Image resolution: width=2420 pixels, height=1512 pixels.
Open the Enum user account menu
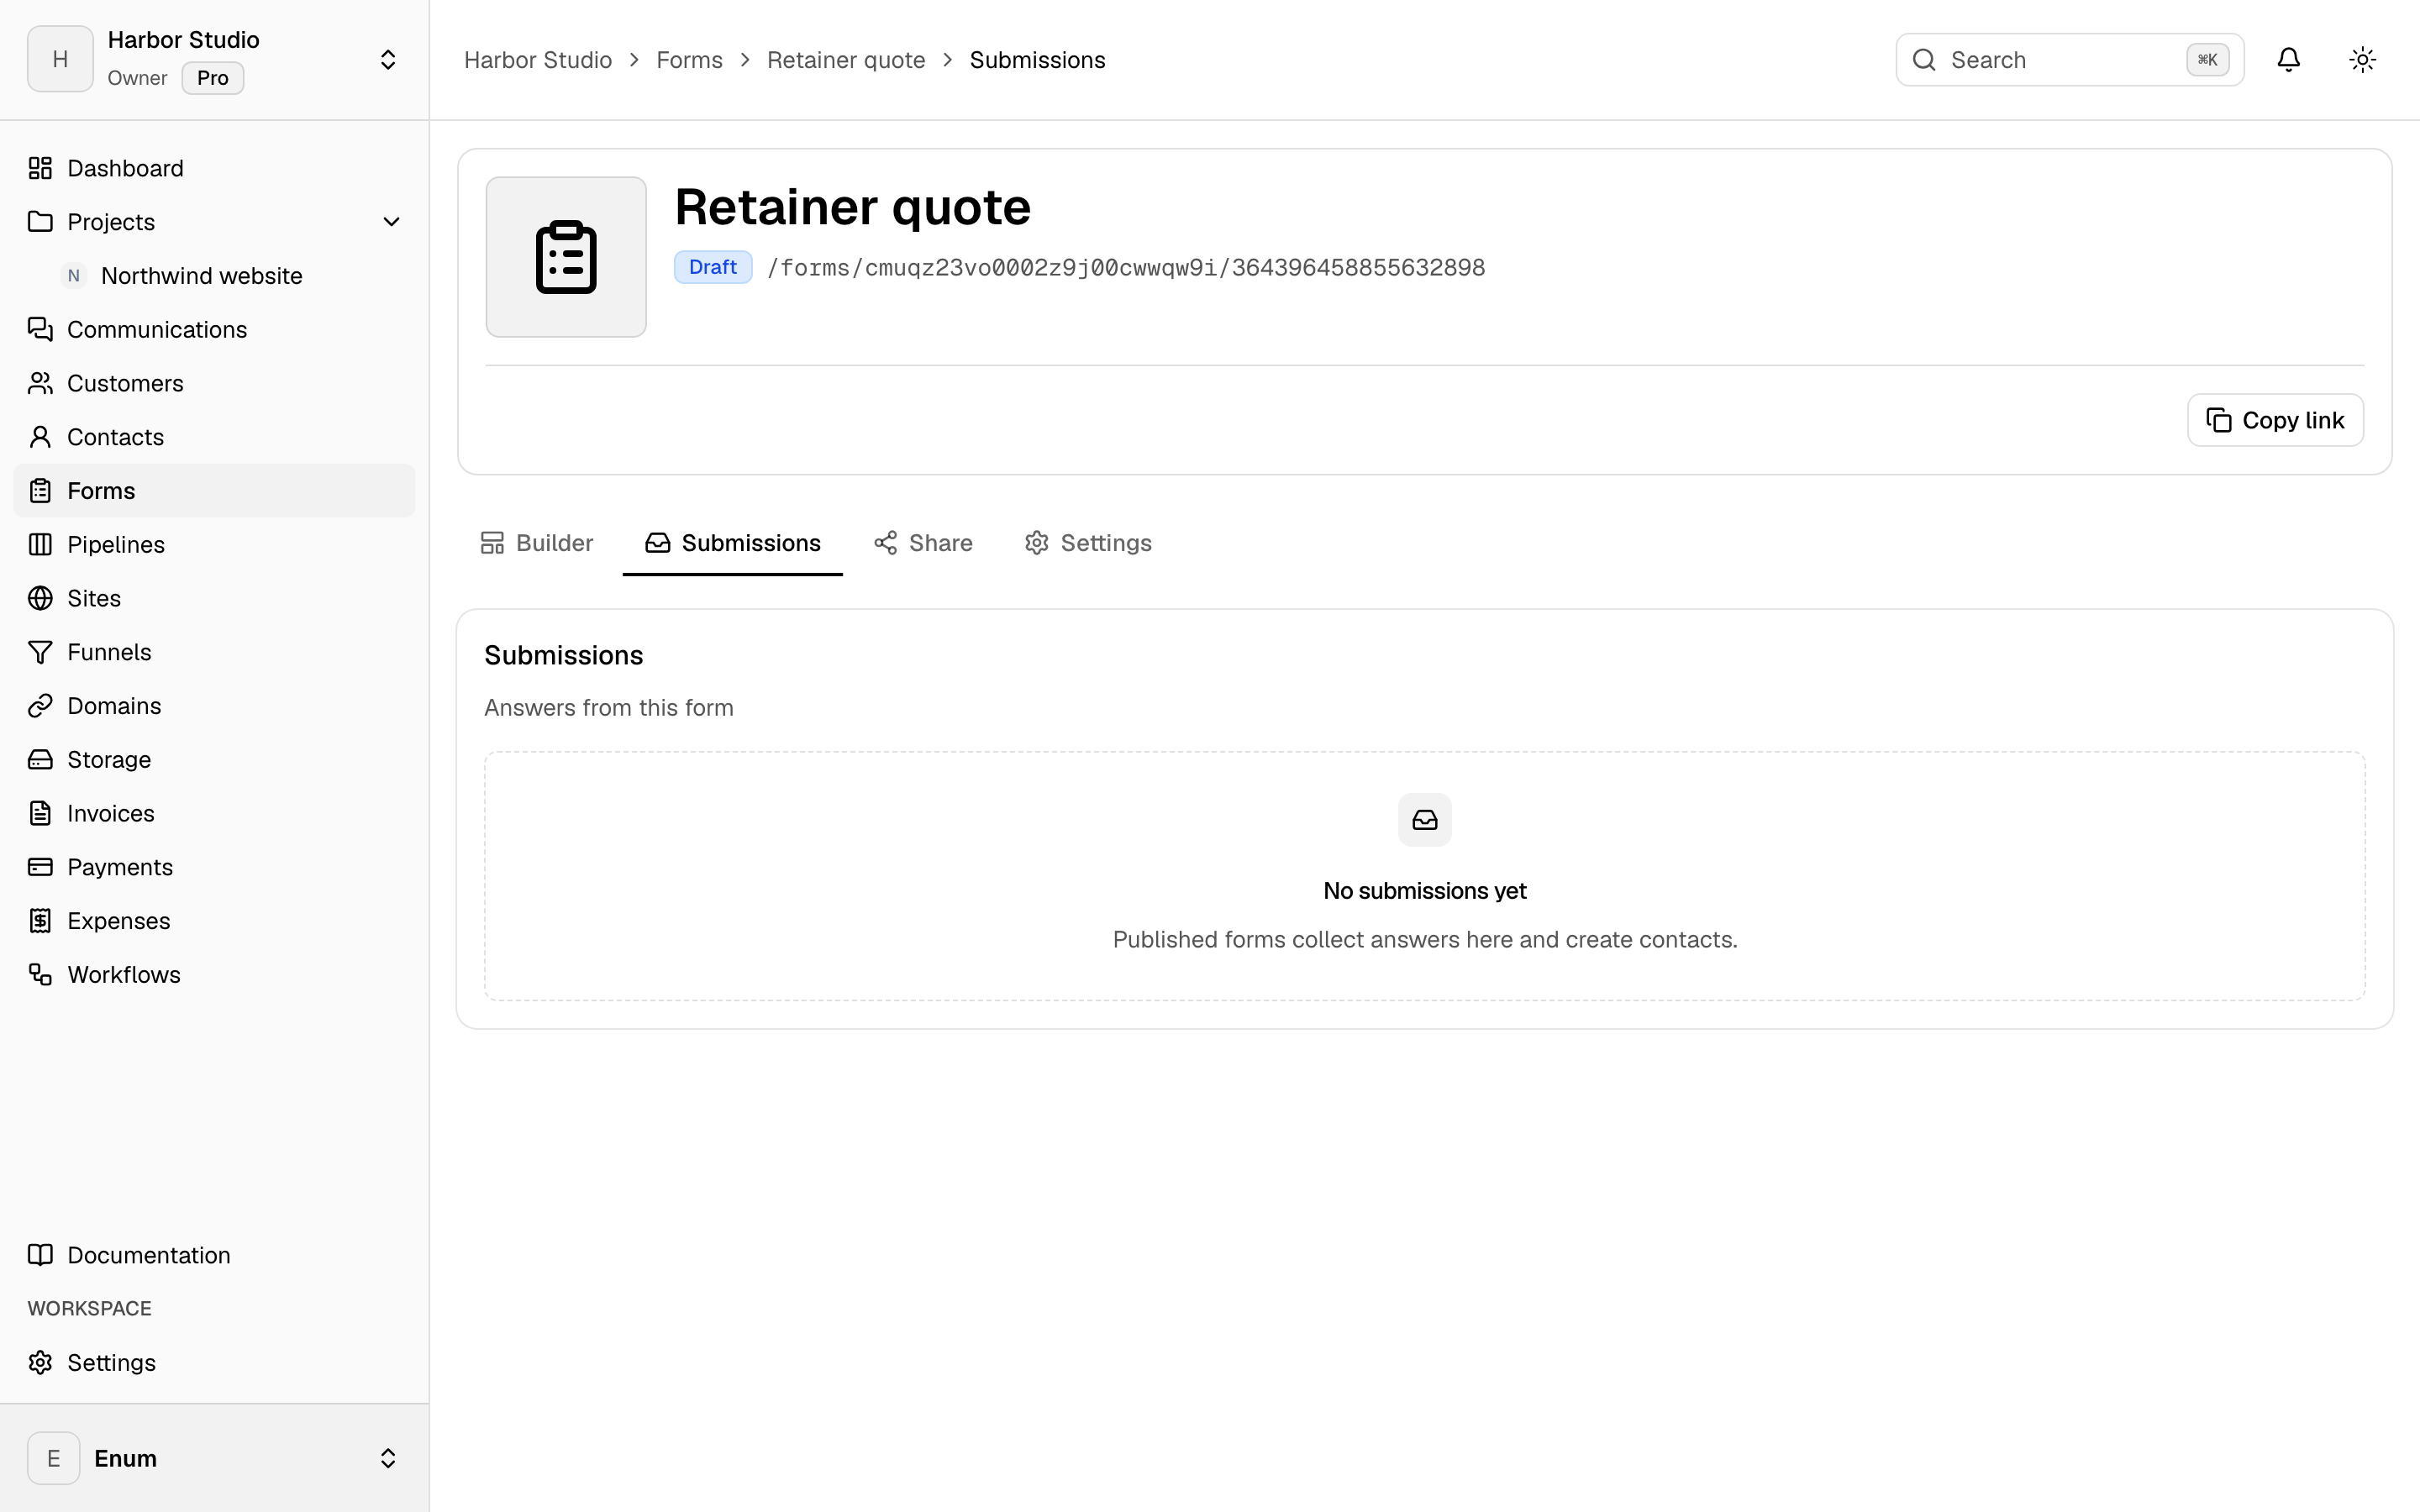pos(214,1458)
